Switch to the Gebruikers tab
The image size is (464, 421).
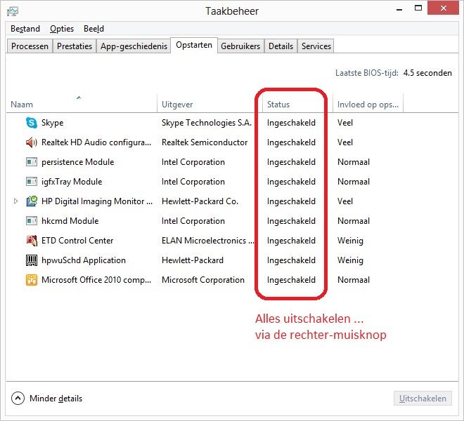pyautogui.click(x=240, y=46)
